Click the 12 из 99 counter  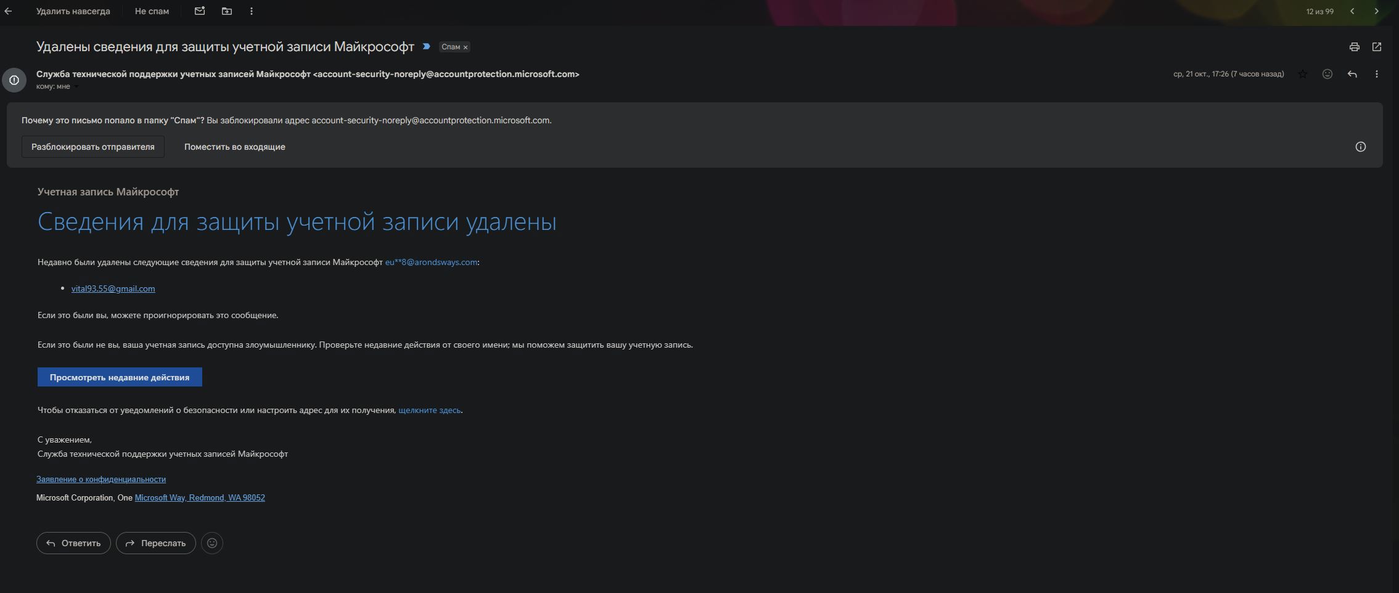(1320, 11)
